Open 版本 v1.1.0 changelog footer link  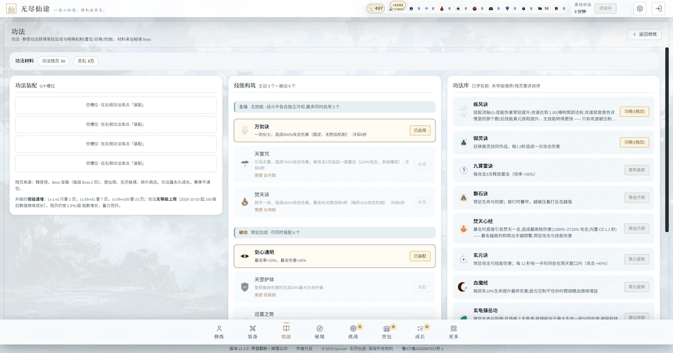pyautogui.click(x=258, y=349)
